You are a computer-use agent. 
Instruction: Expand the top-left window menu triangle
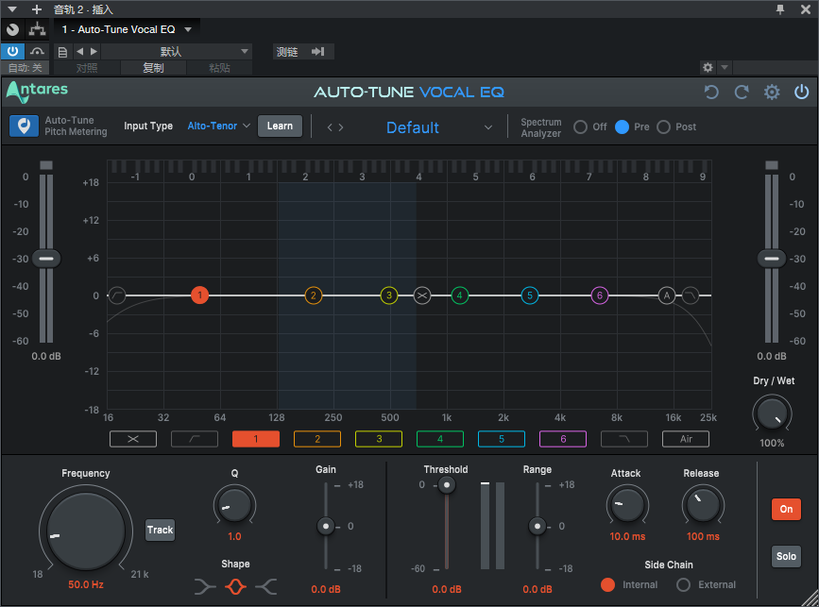(12, 9)
